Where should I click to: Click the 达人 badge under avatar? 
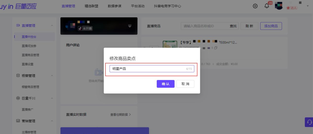click(x=292, y=8)
